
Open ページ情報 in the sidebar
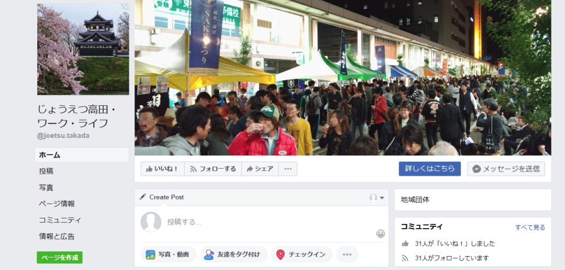(57, 204)
